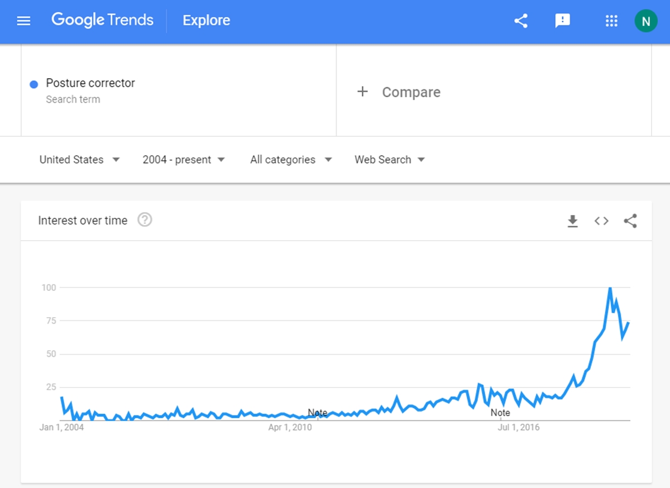The width and height of the screenshot is (670, 488).
Task: Open the 2004 - present time range dropdown
Action: [x=184, y=160]
